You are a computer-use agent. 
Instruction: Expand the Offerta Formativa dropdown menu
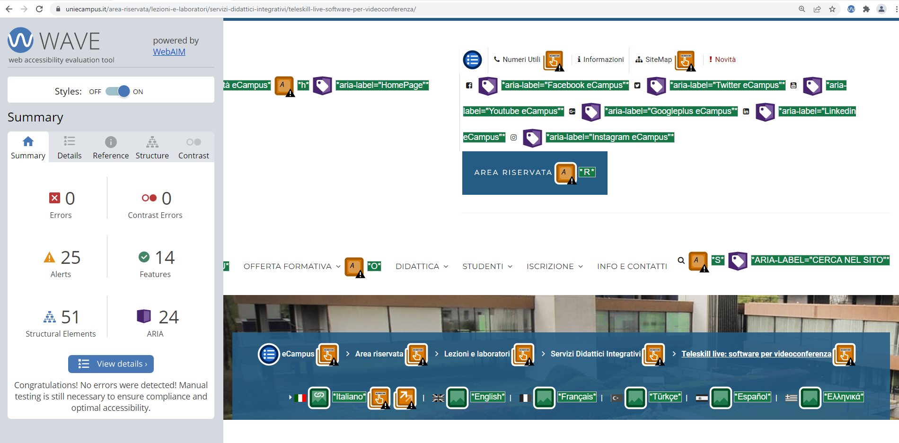click(x=291, y=267)
